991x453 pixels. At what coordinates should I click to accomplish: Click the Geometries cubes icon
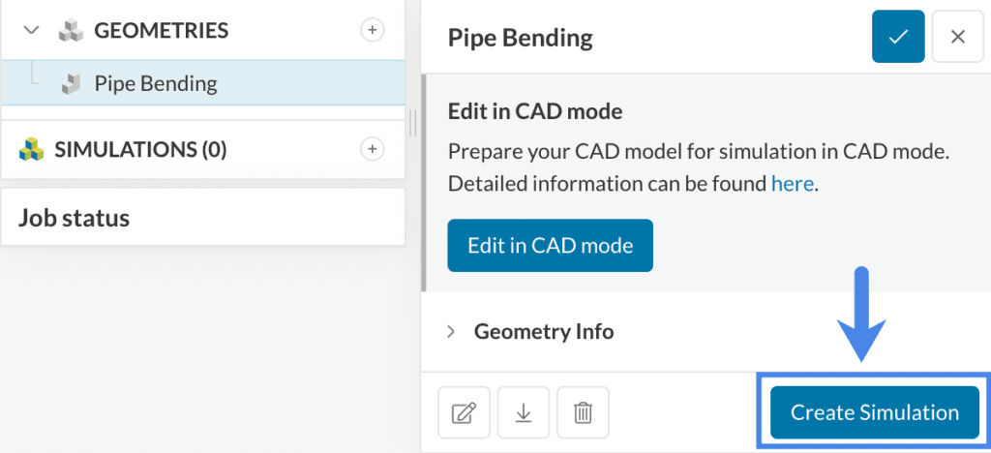click(x=70, y=31)
